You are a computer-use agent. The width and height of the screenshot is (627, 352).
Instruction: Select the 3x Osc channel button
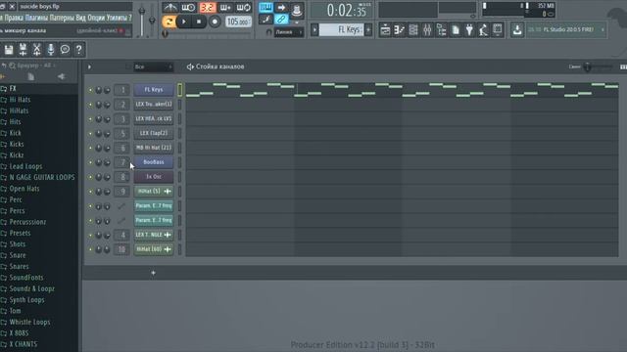pos(154,176)
